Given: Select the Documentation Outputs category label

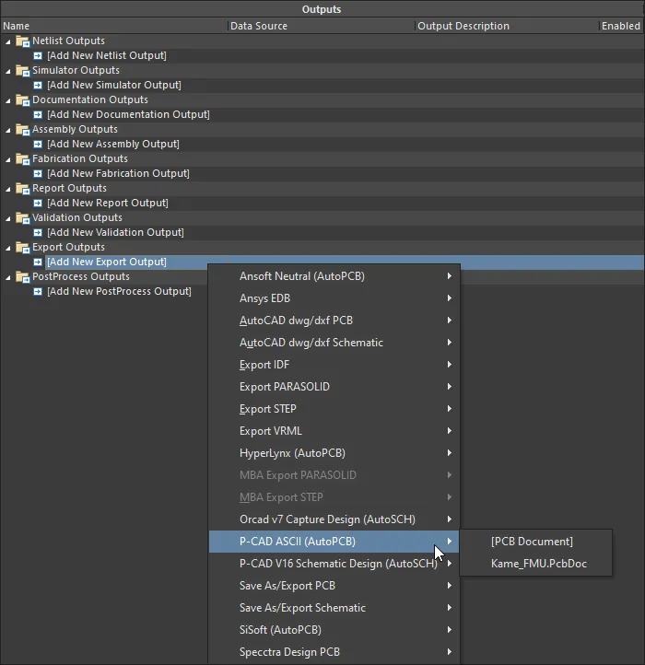Looking at the screenshot, I should tap(90, 99).
